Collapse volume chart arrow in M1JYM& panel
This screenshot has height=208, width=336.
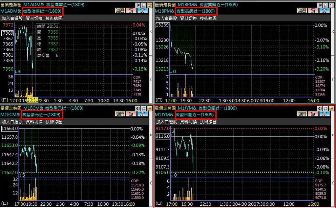(333, 183)
